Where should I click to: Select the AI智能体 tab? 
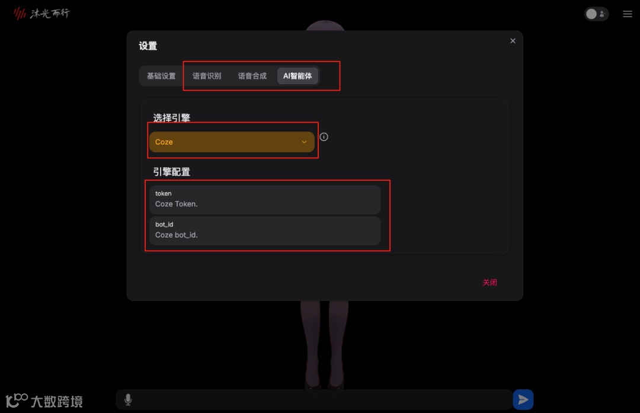(297, 76)
